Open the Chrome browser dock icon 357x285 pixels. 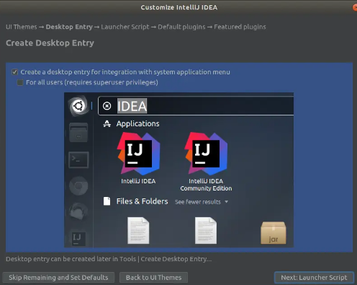coord(78,186)
